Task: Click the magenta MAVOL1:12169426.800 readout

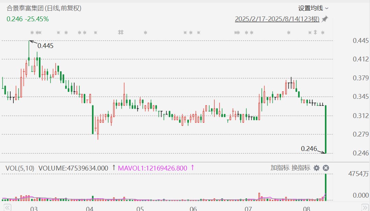Action: coord(153,168)
